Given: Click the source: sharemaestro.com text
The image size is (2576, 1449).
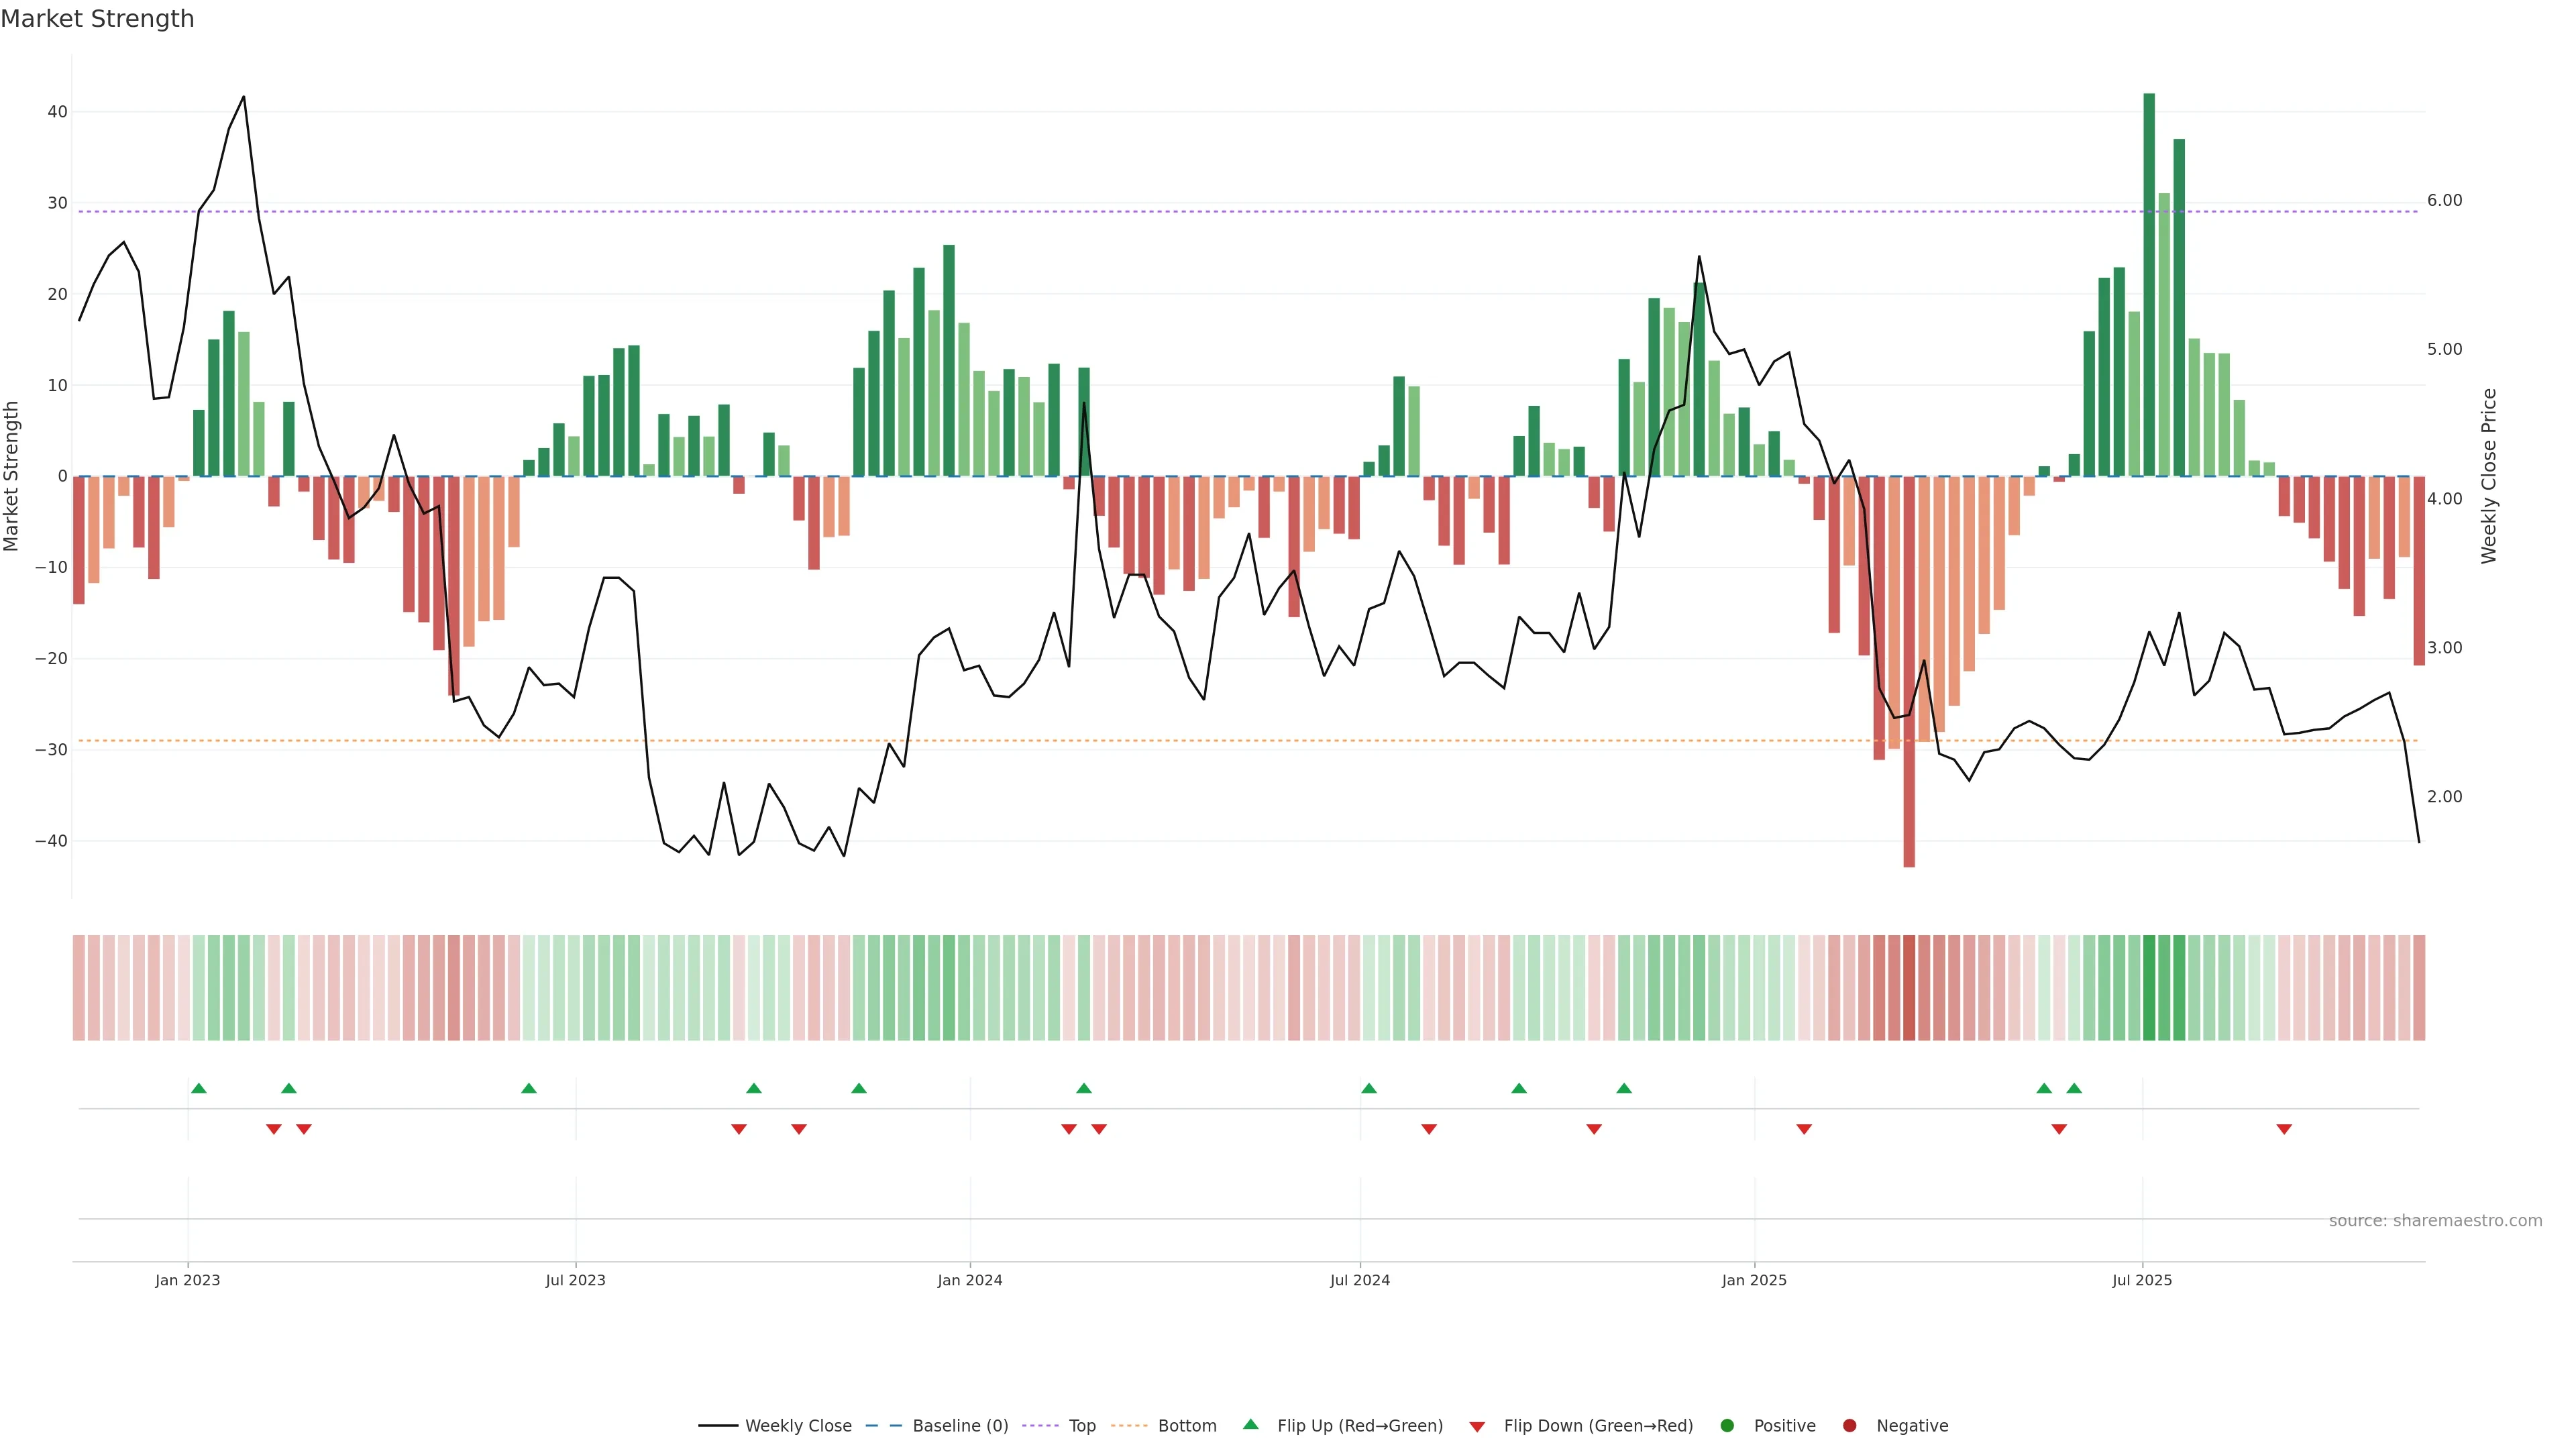Looking at the screenshot, I should coord(2435,1221).
